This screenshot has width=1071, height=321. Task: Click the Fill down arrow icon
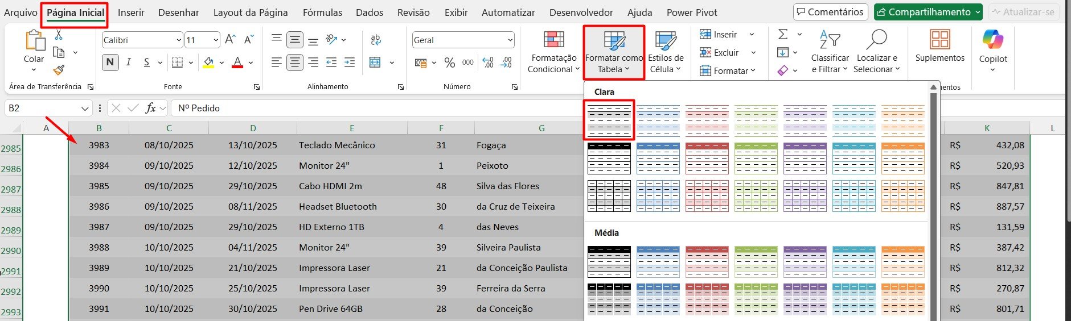coord(783,52)
